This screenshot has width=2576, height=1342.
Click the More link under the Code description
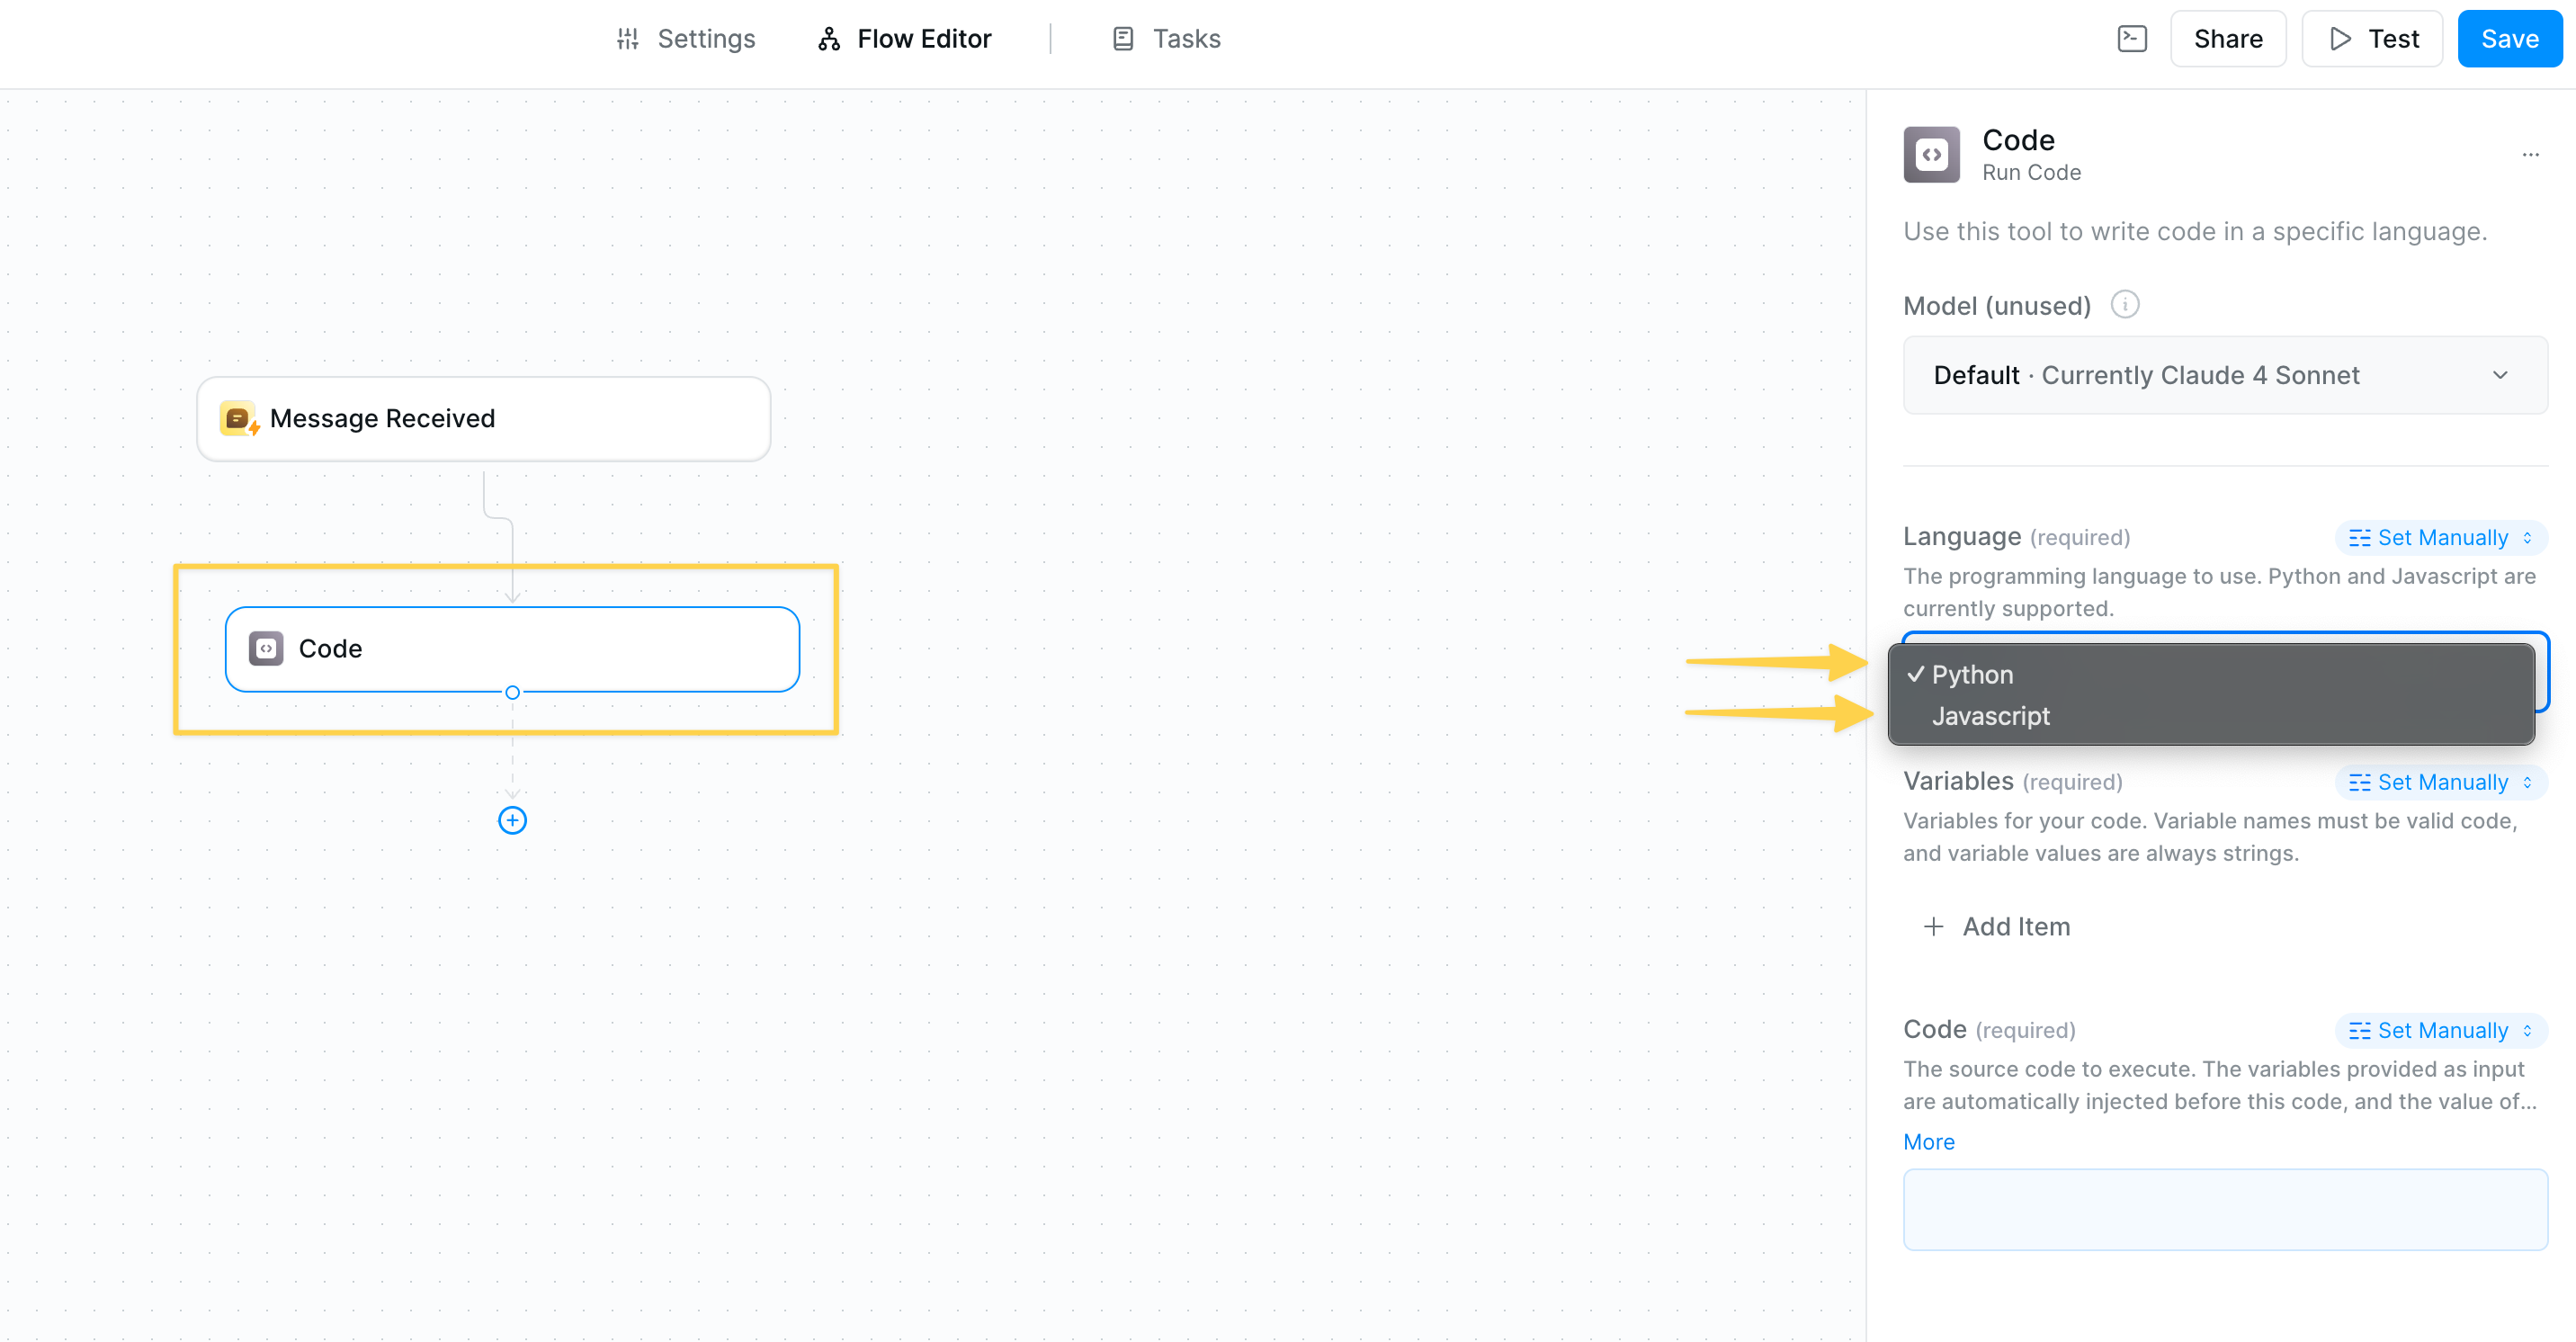(x=1928, y=1141)
